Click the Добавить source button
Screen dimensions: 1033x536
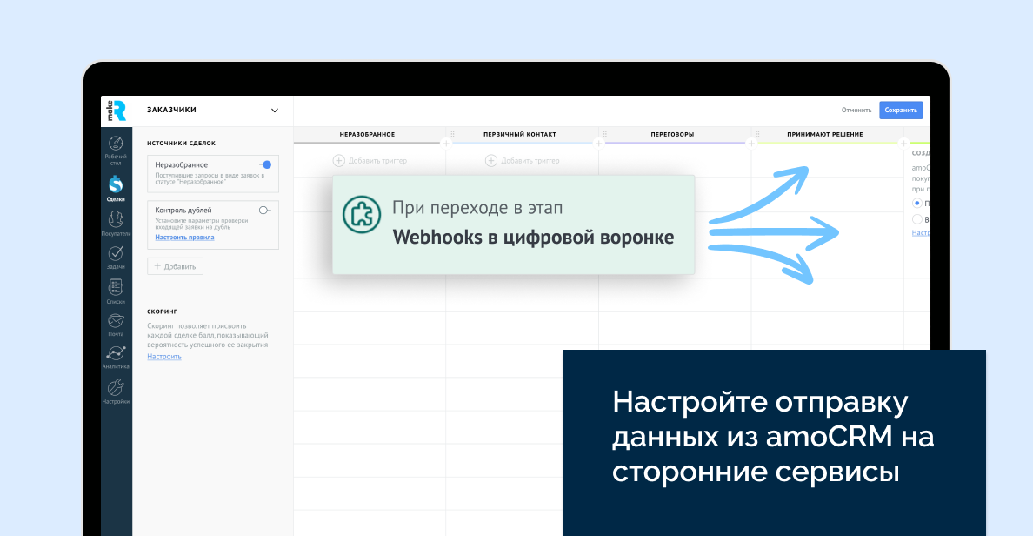176,266
